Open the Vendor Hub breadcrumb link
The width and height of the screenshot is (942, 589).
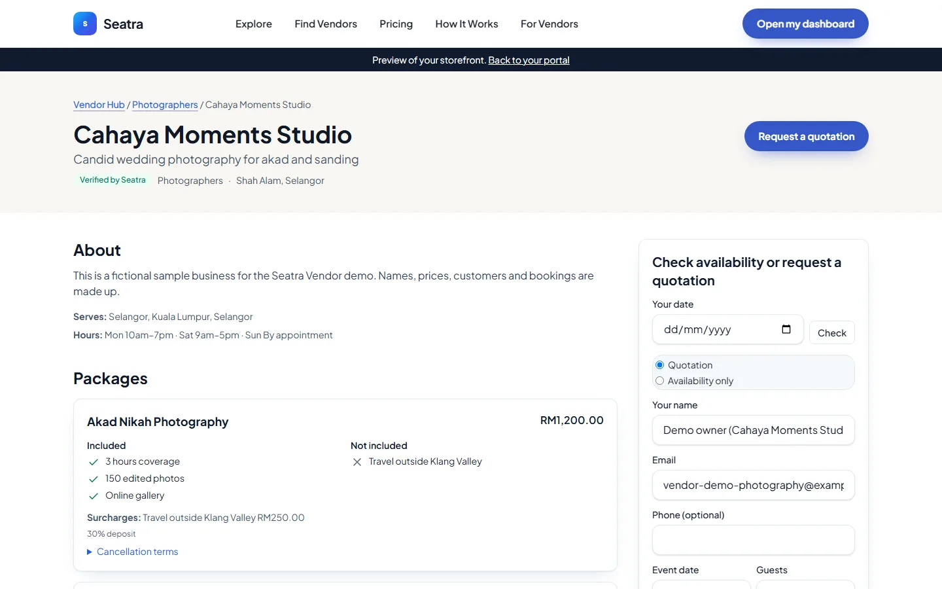pyautogui.click(x=99, y=105)
